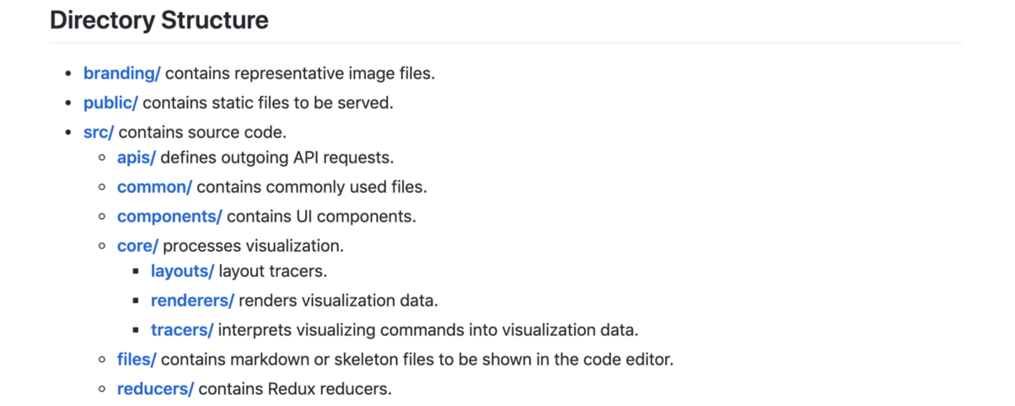Open the public/ directory link
The width and height of the screenshot is (1015, 406).
click(110, 103)
